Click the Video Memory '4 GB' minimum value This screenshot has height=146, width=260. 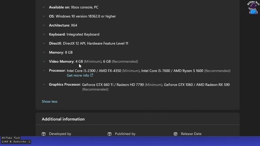(79, 61)
